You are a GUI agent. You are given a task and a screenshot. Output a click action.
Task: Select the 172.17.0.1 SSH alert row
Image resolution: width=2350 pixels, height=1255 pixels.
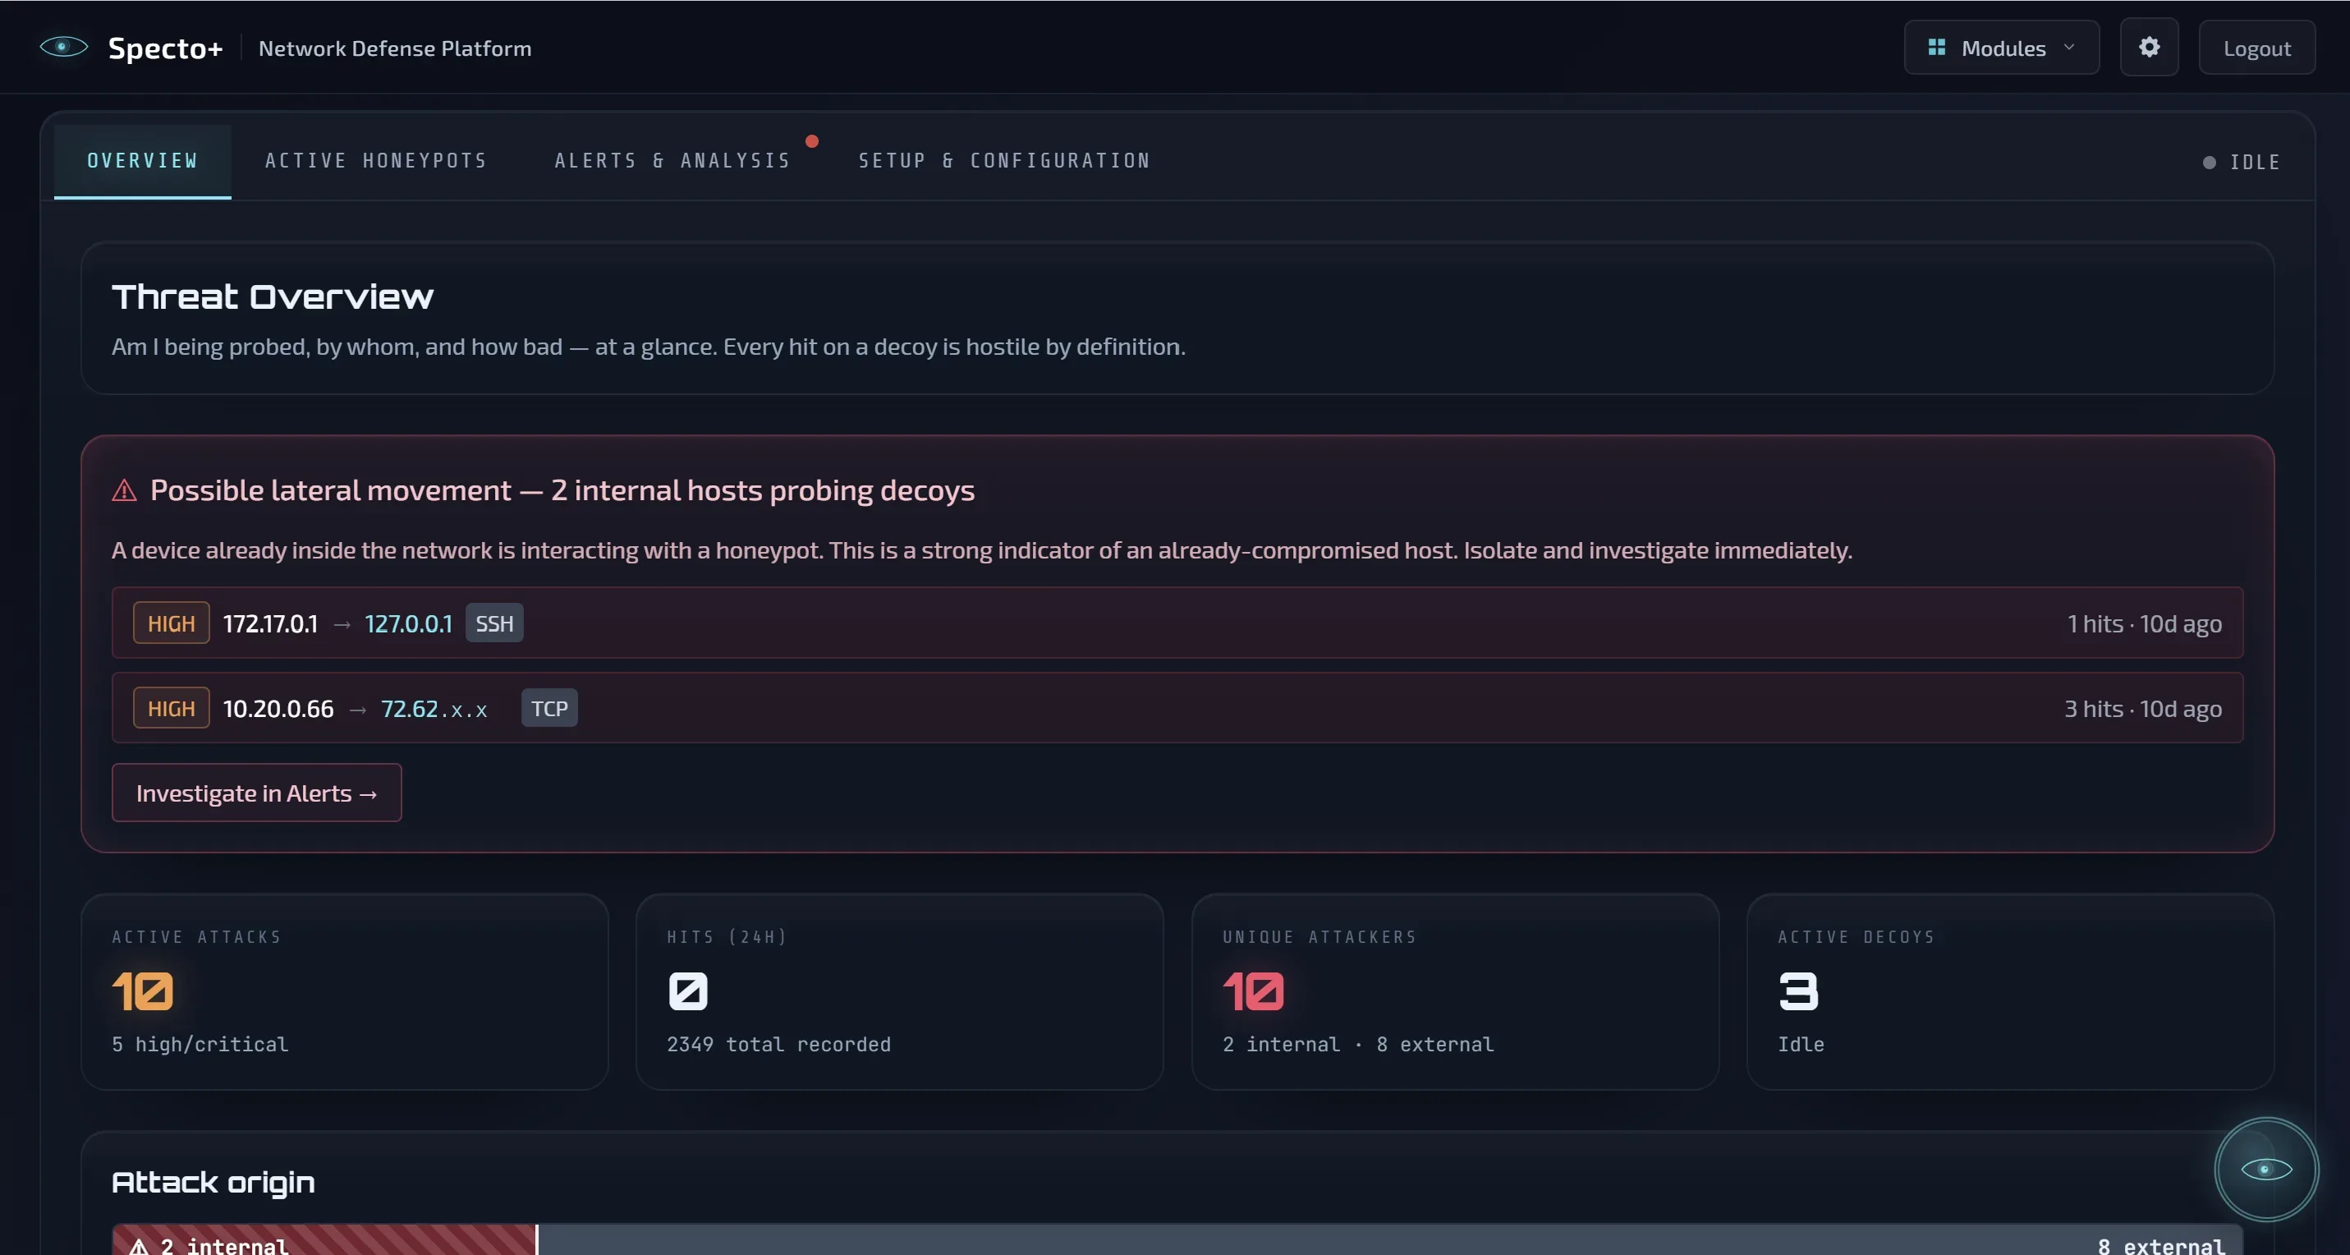click(1177, 623)
